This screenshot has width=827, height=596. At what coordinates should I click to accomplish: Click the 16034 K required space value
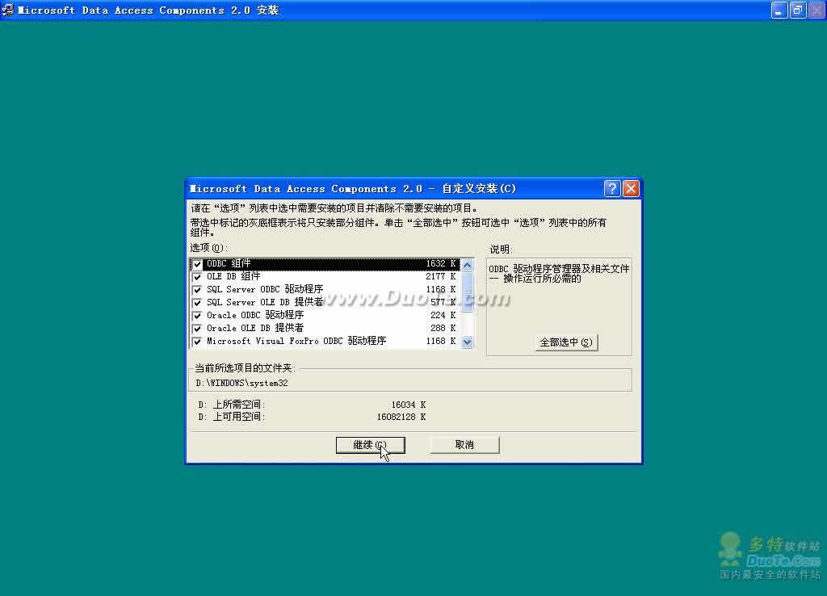pos(408,405)
